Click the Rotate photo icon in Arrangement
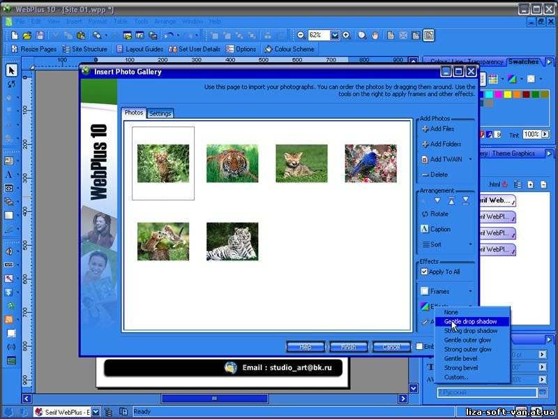 point(425,214)
